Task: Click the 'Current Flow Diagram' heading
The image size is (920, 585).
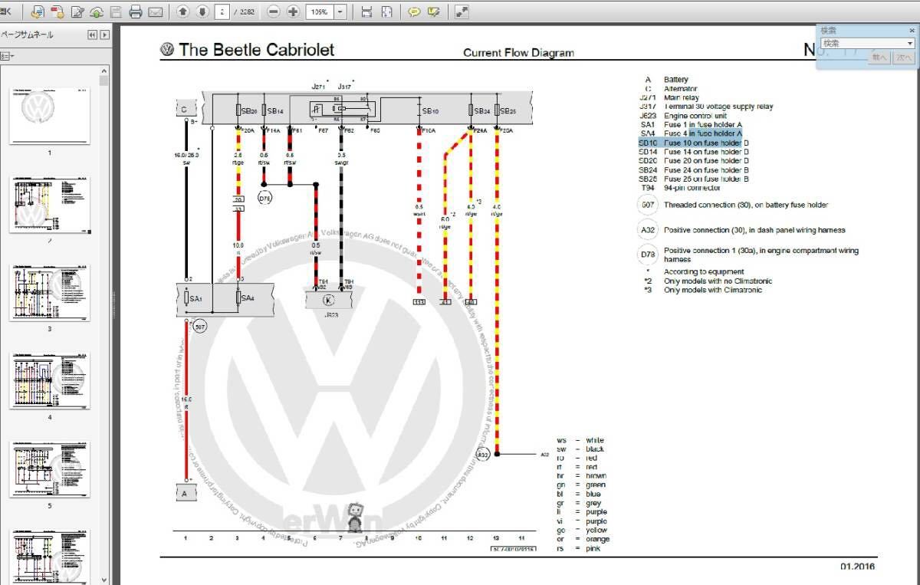Action: click(x=518, y=53)
